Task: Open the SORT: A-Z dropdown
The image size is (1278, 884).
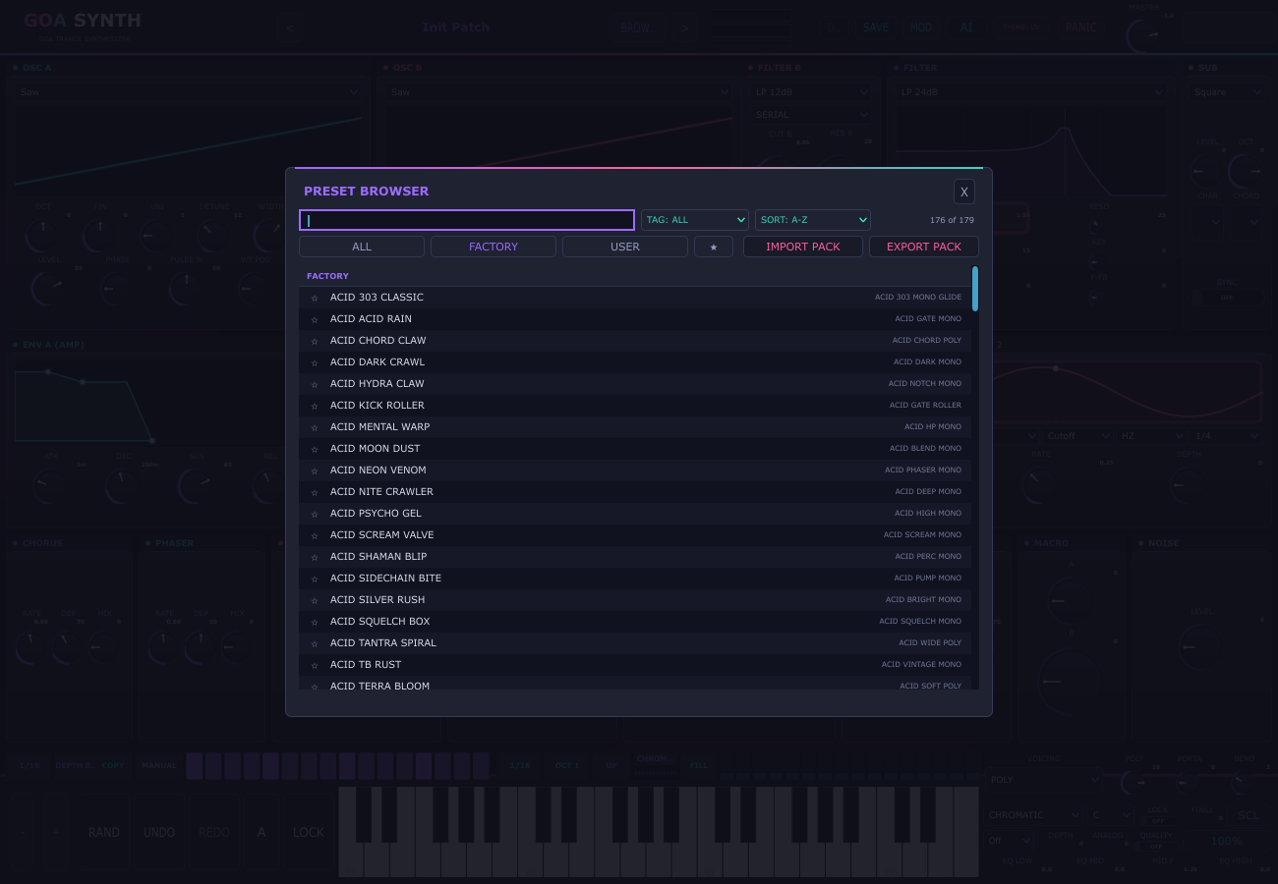Action: pos(813,220)
